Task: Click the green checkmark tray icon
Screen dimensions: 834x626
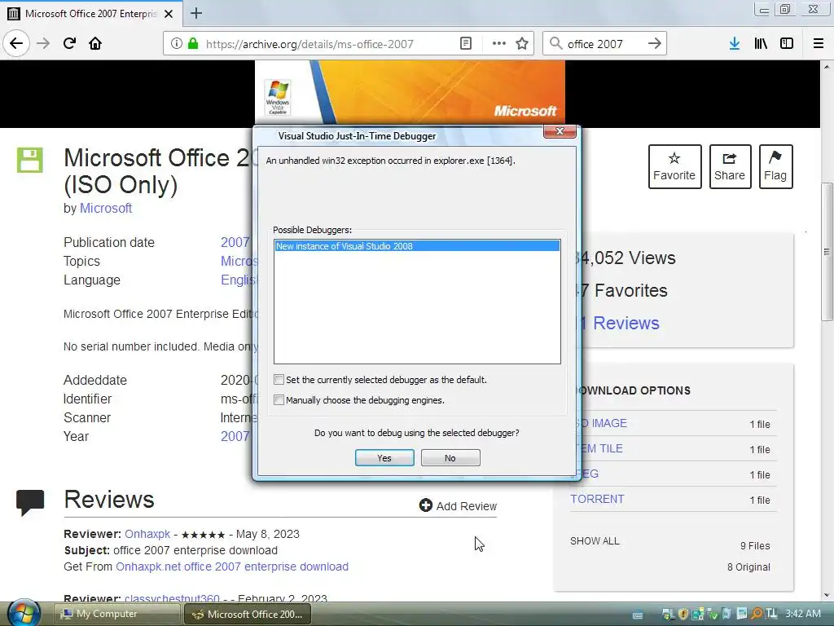Action: click(713, 615)
